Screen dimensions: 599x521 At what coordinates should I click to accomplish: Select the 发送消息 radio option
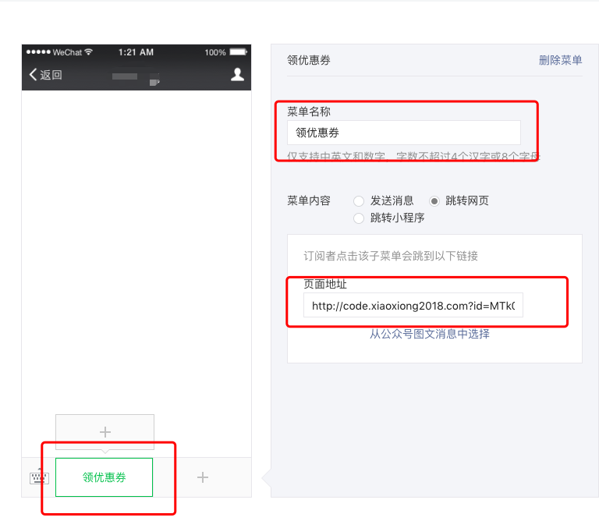coord(359,201)
